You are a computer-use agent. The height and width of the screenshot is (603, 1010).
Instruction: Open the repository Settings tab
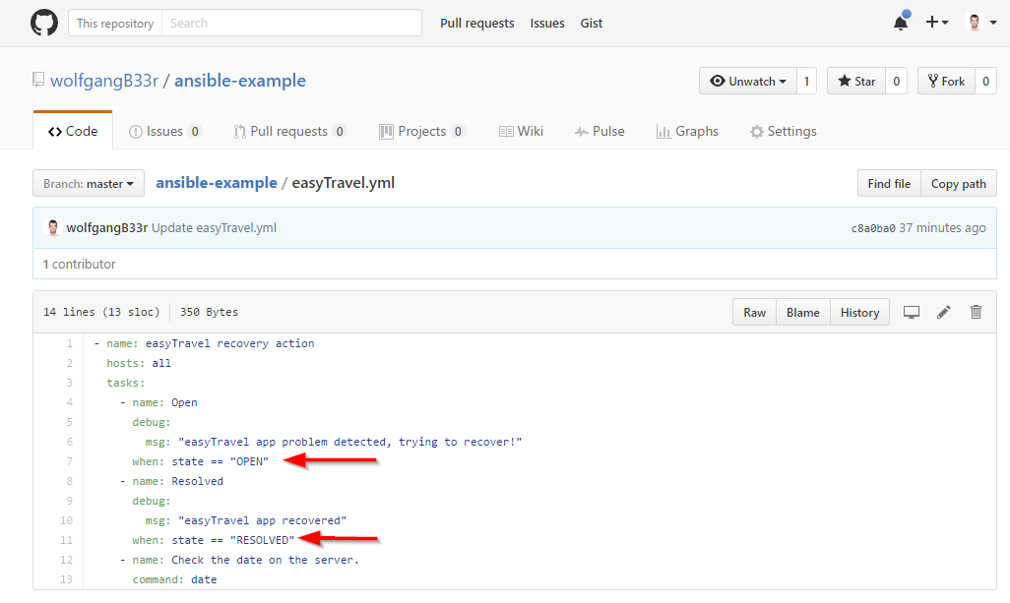784,131
